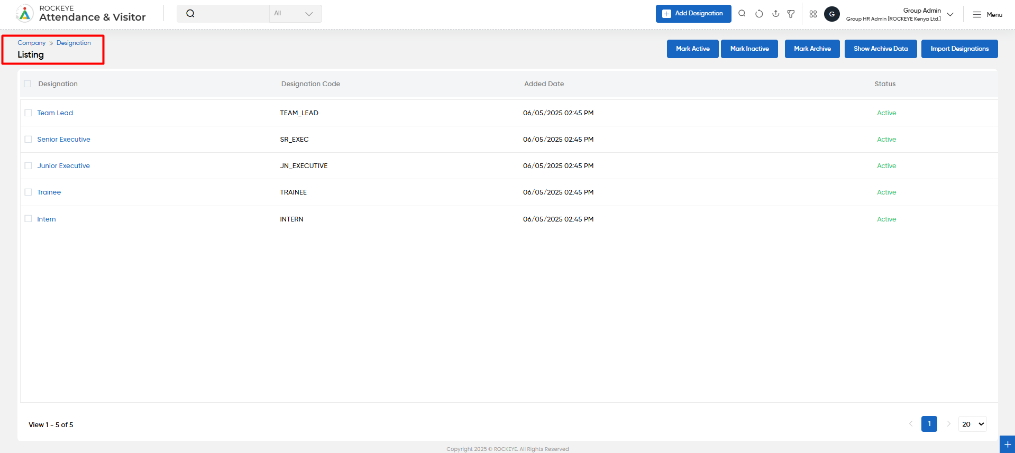Go to previous page arrow

(911, 424)
